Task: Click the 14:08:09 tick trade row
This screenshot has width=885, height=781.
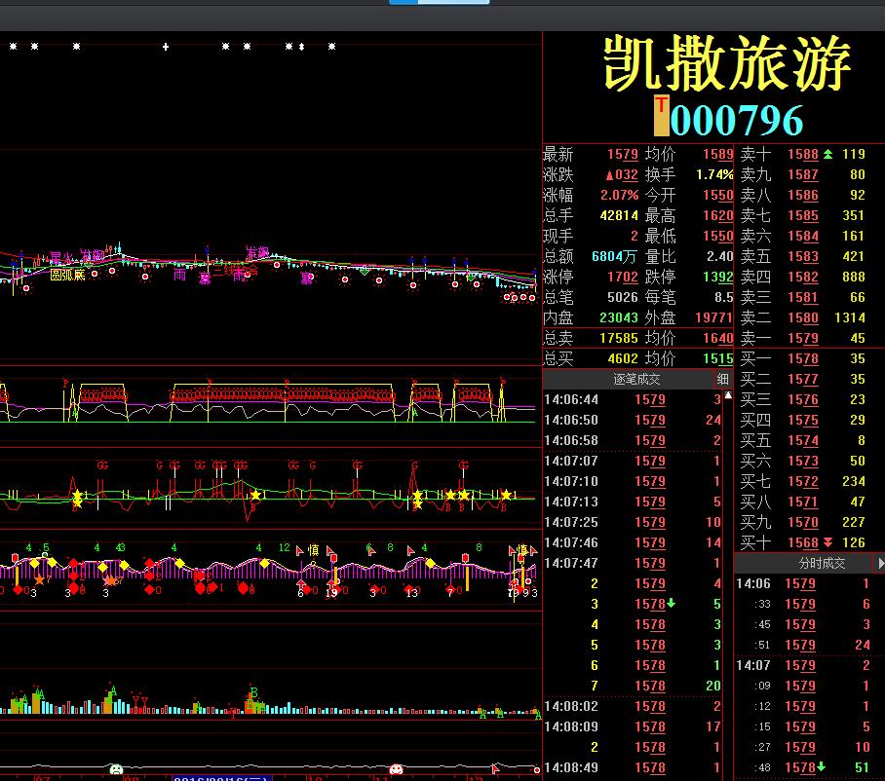Action: [x=633, y=726]
